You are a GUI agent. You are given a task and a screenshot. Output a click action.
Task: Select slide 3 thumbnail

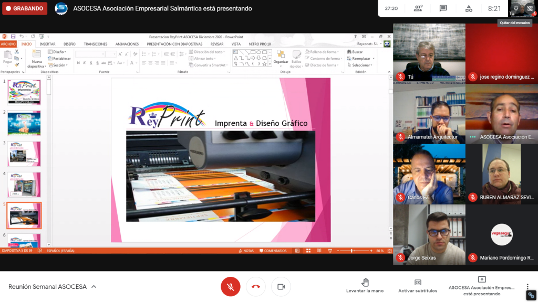pos(24,154)
